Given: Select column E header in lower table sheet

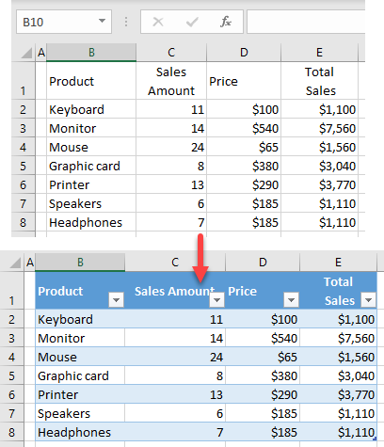Looking at the screenshot, I should pyautogui.click(x=338, y=263).
